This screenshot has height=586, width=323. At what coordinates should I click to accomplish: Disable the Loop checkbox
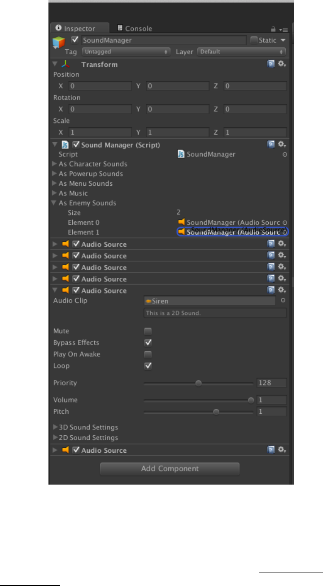click(148, 366)
